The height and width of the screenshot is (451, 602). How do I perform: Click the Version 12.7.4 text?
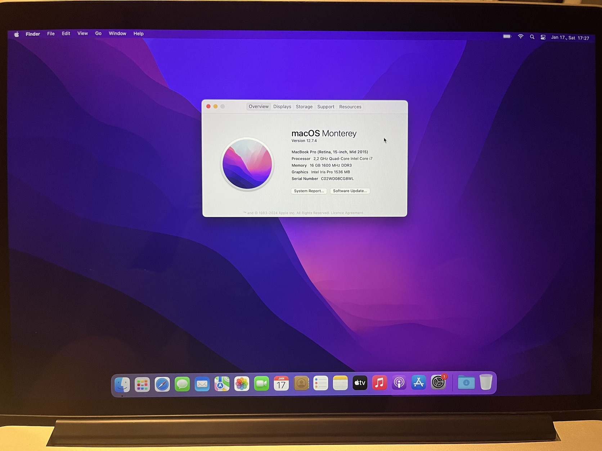coord(304,141)
